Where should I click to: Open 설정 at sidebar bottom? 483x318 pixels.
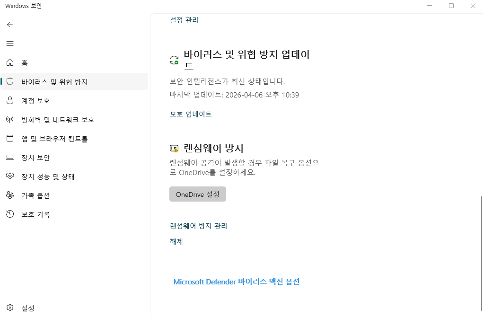click(x=74, y=308)
